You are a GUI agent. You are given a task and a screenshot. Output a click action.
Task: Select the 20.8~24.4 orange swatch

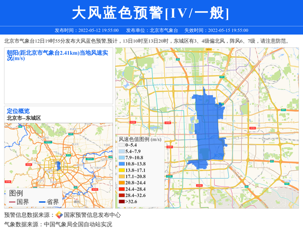click(x=122, y=183)
